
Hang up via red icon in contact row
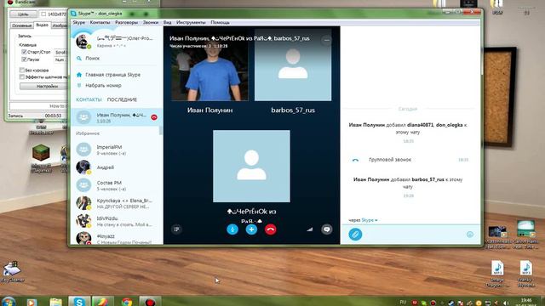[154, 117]
